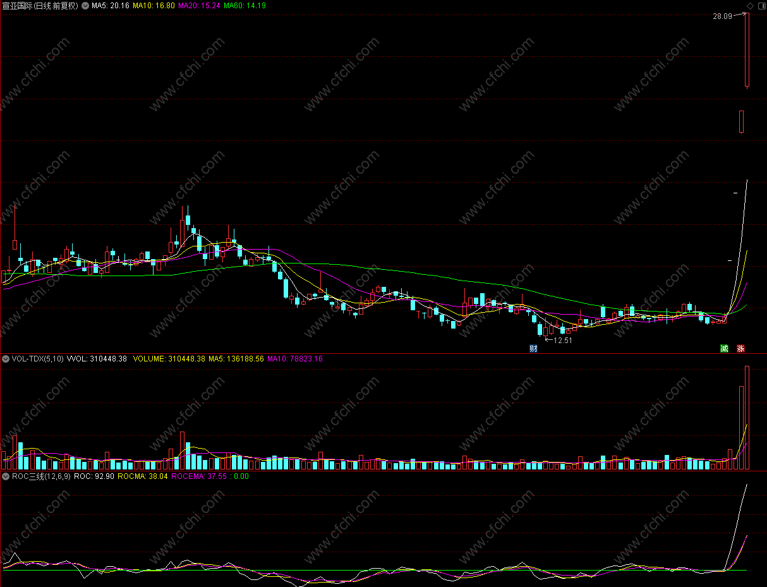Click the ROC三线(12,6,9) indicator name
The width and height of the screenshot is (767, 587).
click(x=41, y=476)
